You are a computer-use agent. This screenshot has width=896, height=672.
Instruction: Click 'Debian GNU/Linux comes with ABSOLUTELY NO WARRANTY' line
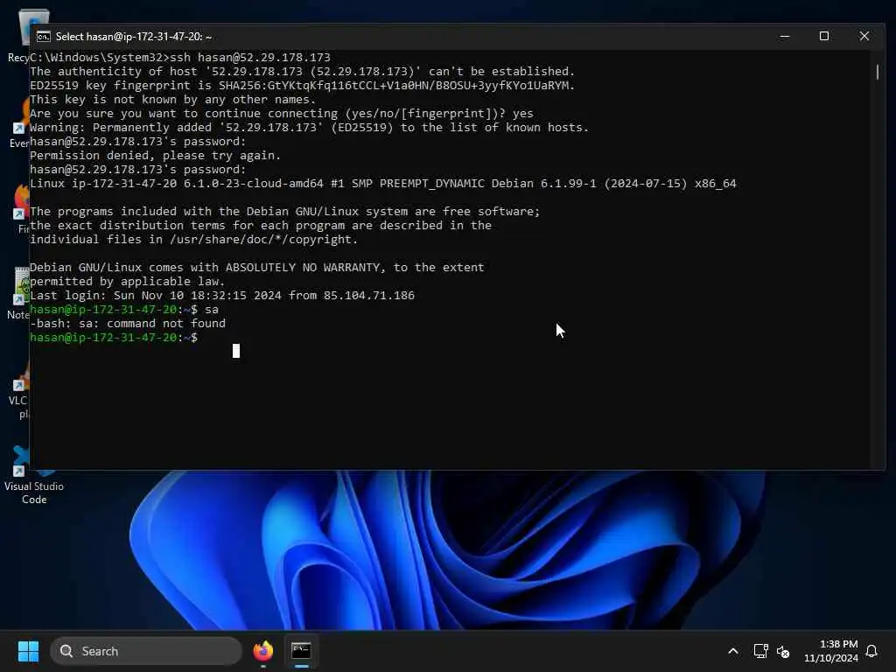pyautogui.click(x=256, y=268)
